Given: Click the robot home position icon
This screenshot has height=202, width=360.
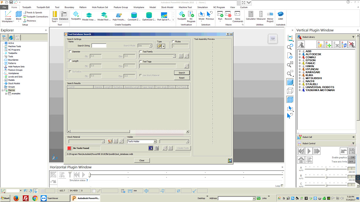Looking at the screenshot, I should [x=301, y=160].
